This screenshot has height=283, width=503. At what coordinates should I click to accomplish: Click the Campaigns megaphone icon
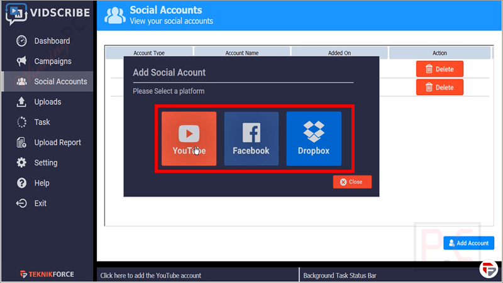(x=21, y=61)
